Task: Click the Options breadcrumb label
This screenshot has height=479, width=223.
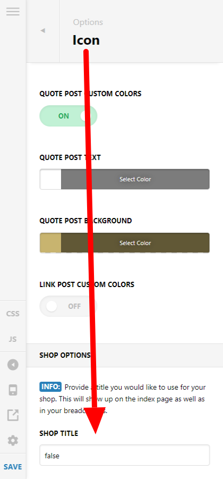Action: point(88,22)
